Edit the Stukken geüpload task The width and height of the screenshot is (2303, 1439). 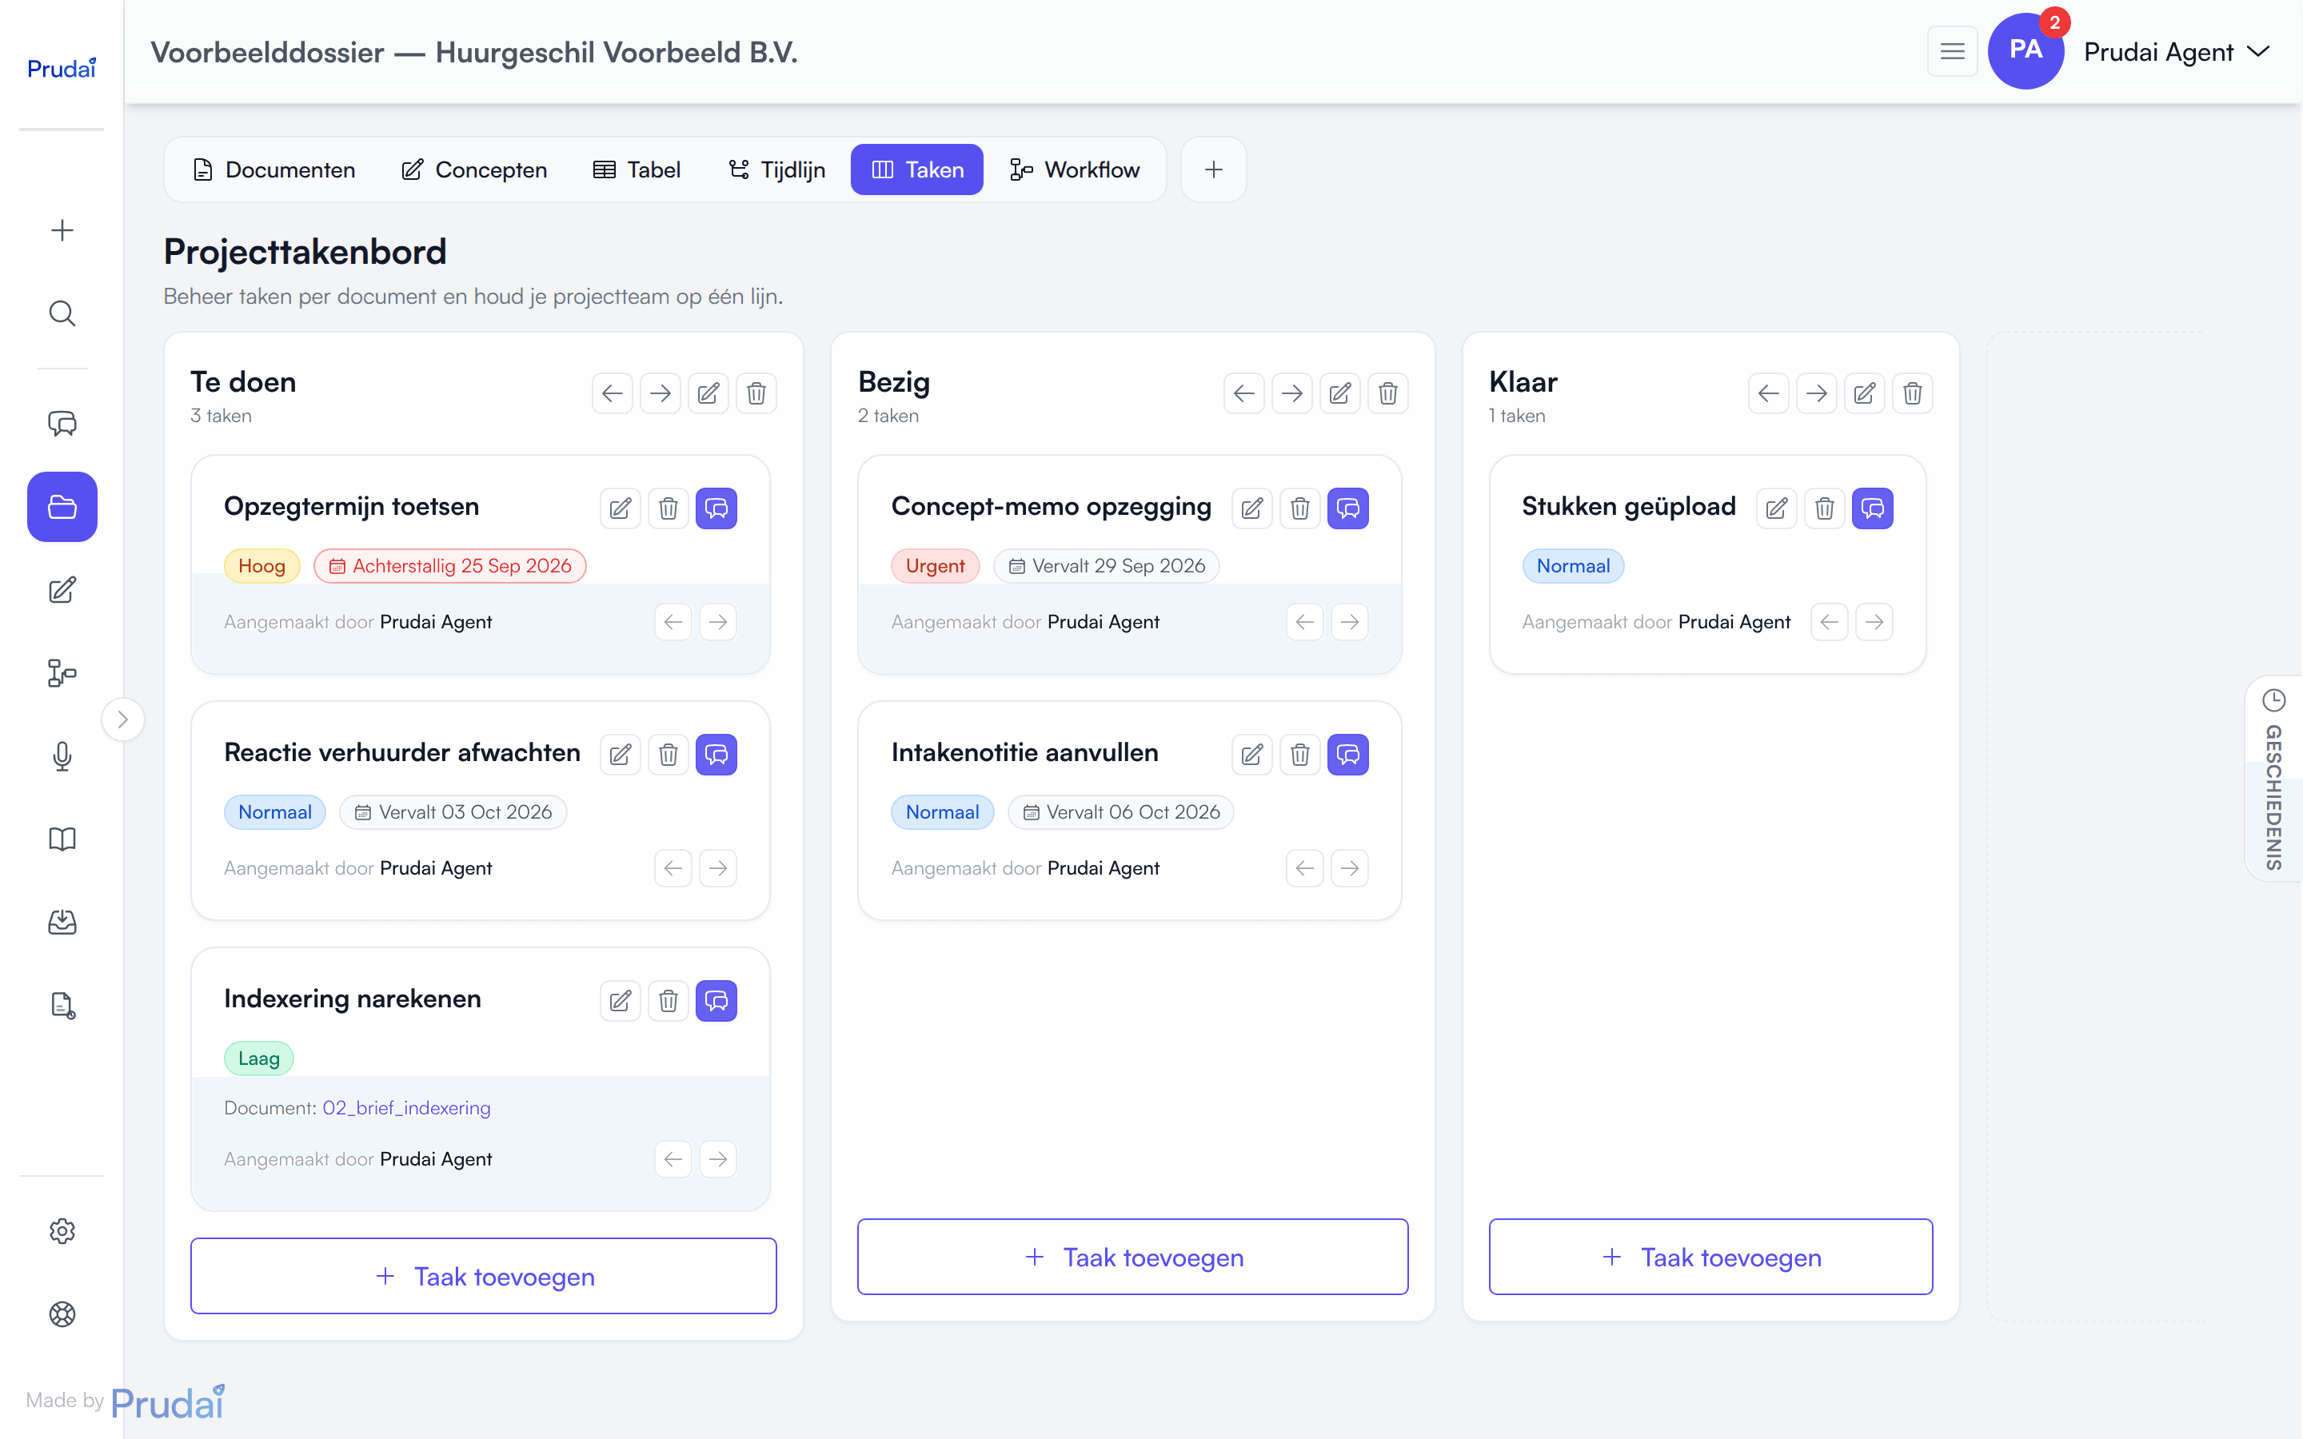click(1777, 508)
